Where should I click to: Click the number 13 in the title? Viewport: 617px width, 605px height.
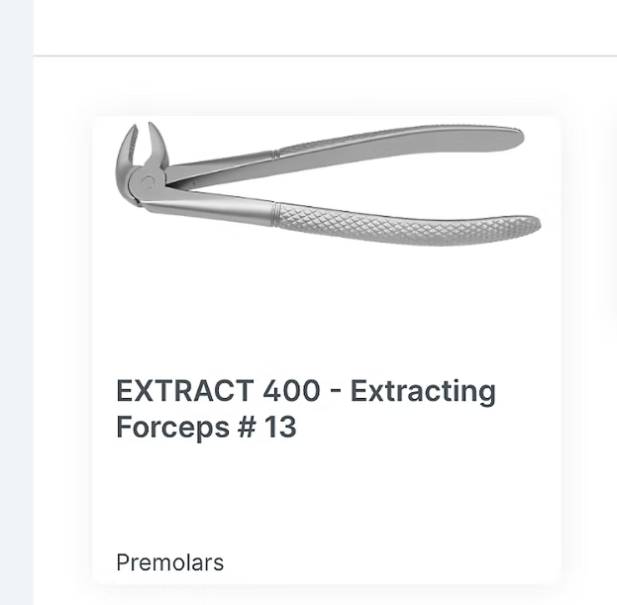278,428
